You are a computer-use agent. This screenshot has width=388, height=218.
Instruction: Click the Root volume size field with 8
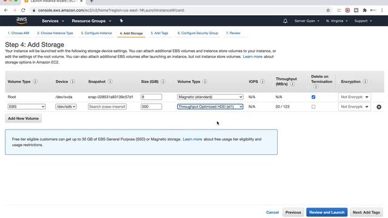point(151,97)
